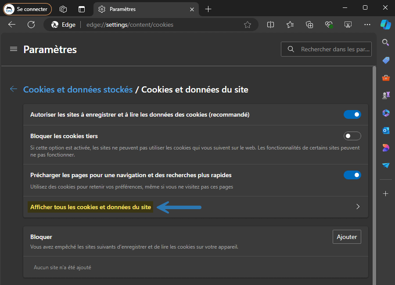Click the Se connecter profile button
This screenshot has height=285, width=395.
[27, 9]
